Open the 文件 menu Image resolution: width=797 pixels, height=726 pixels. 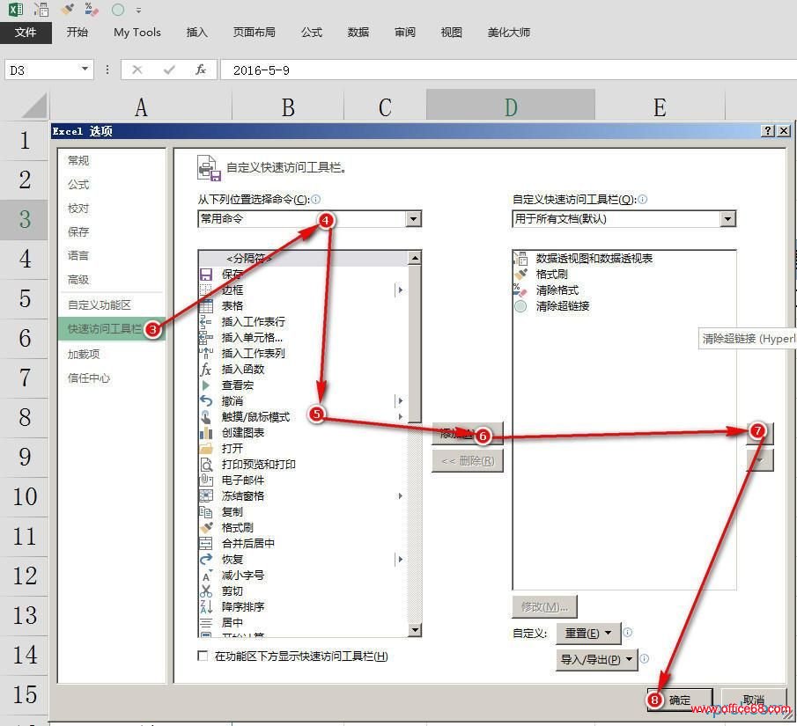tap(26, 33)
